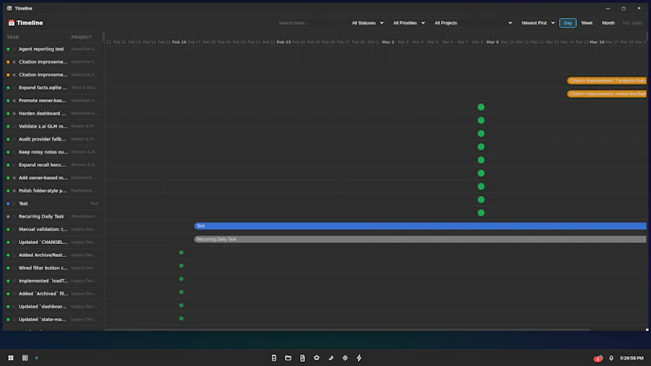Image resolution: width=651 pixels, height=366 pixels.
Task: Toggle the circle checkbox for the Test task
Action: pyautogui.click(x=14, y=204)
